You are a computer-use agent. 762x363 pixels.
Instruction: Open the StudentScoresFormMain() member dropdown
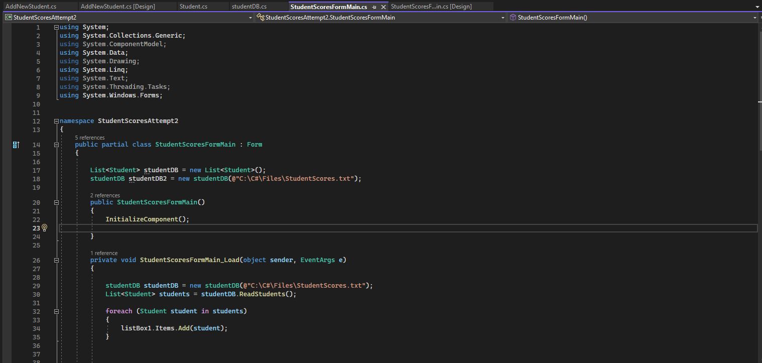tap(754, 18)
